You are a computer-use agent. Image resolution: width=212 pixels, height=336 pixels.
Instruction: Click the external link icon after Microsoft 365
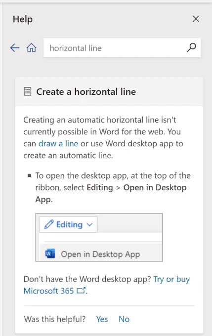pos(81,291)
